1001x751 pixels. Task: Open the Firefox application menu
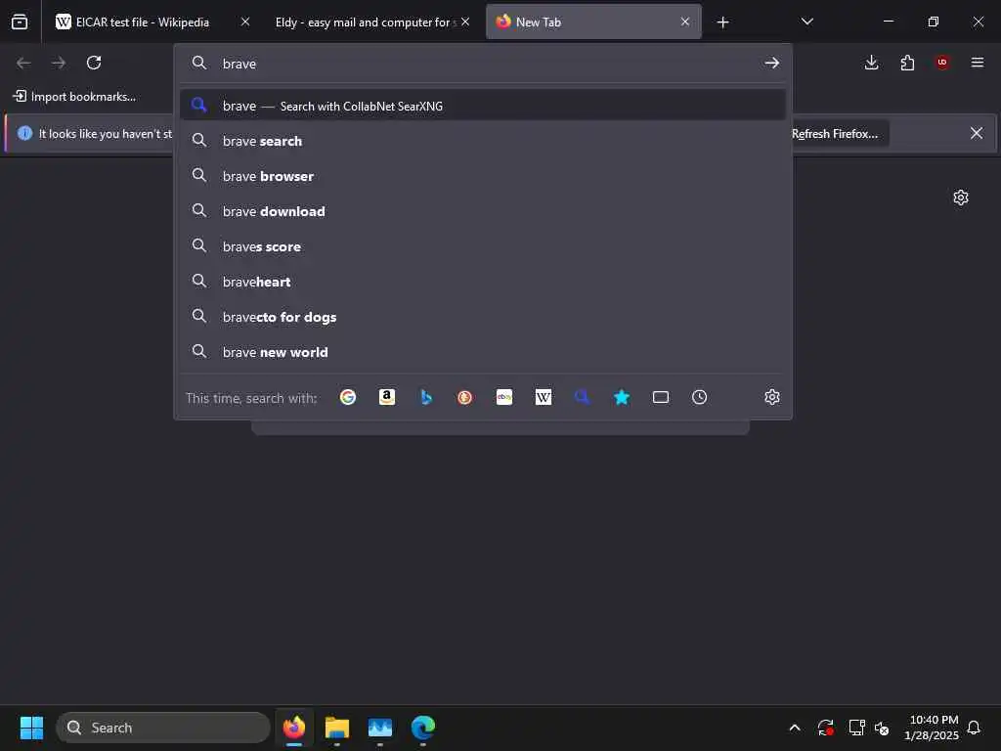point(978,63)
